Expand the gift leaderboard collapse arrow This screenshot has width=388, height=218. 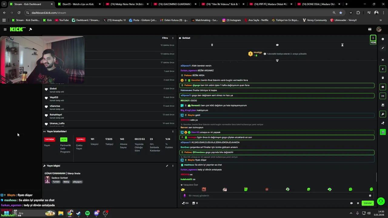[x=277, y=61]
